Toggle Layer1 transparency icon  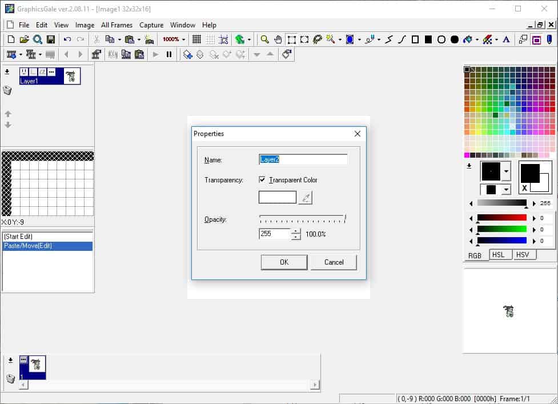click(42, 72)
